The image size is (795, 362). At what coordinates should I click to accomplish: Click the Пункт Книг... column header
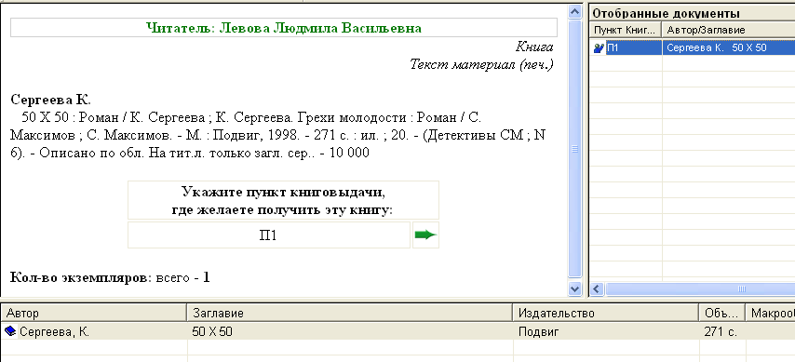point(627,30)
